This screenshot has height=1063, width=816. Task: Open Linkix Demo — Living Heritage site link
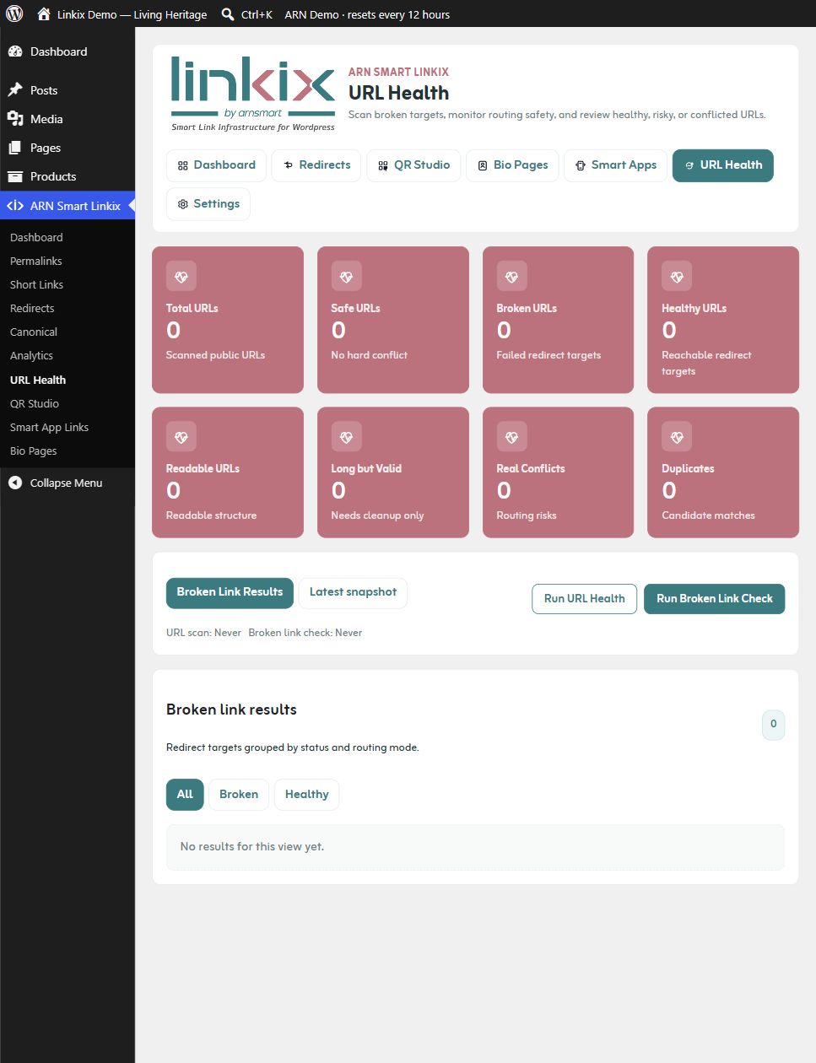[x=122, y=14]
